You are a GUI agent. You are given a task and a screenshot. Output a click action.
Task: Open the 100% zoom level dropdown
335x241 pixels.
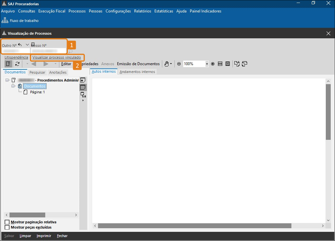207,64
